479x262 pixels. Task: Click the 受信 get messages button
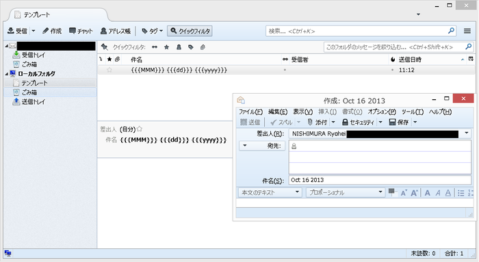click(17, 31)
